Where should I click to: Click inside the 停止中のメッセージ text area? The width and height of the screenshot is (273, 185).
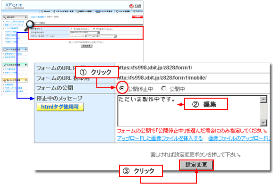pos(189,111)
